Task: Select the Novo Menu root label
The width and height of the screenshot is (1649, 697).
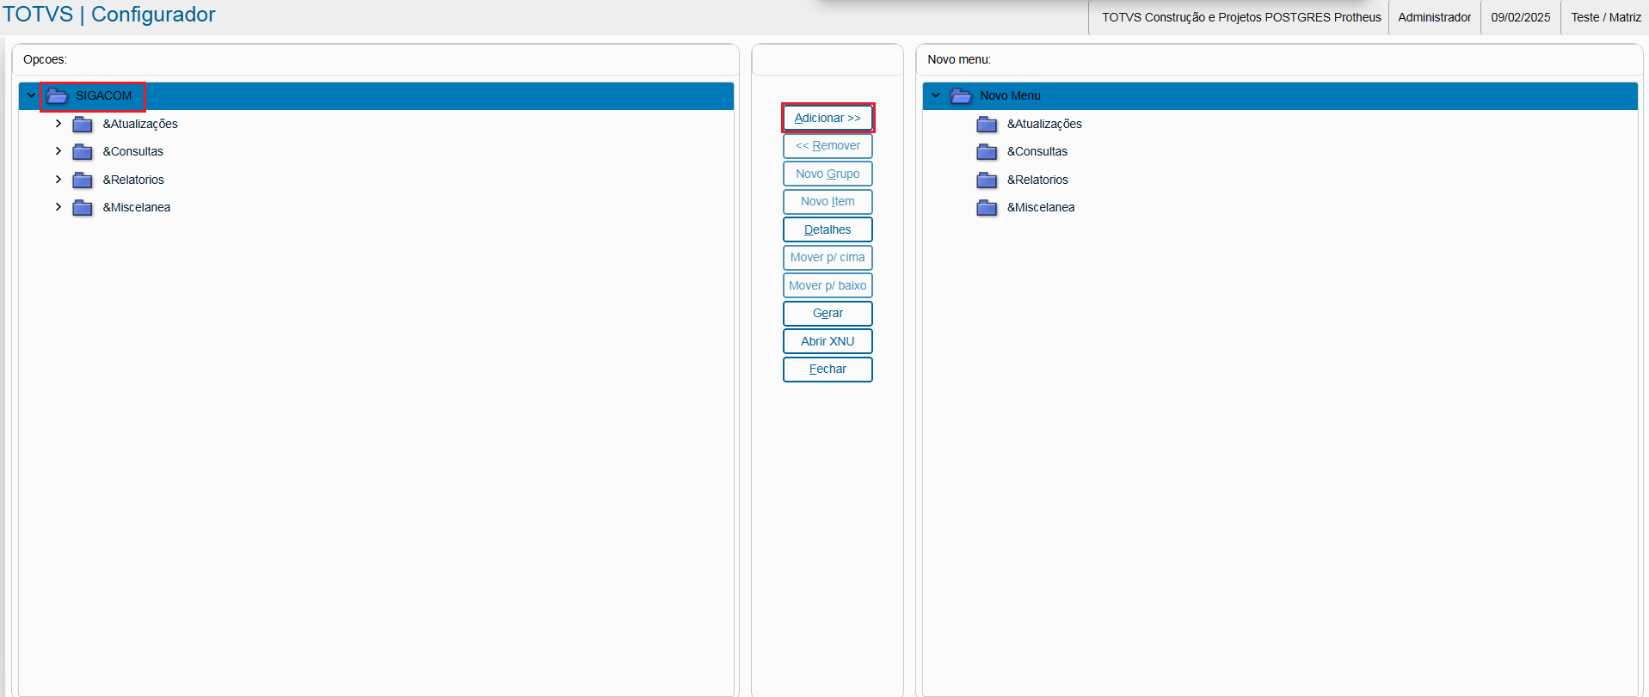Action: [1010, 95]
